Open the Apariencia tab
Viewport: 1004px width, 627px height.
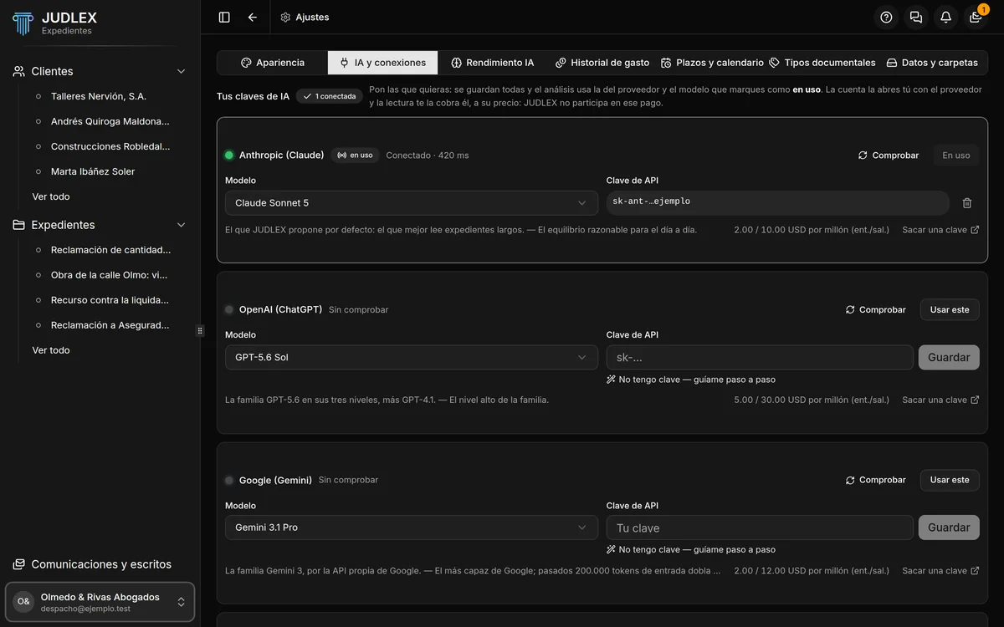[273, 63]
